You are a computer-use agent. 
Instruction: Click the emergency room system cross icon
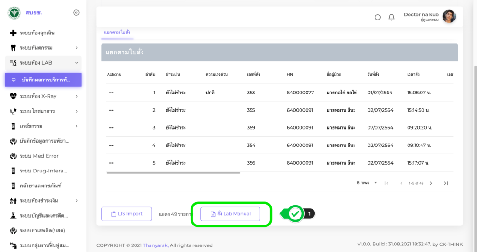coord(13,33)
